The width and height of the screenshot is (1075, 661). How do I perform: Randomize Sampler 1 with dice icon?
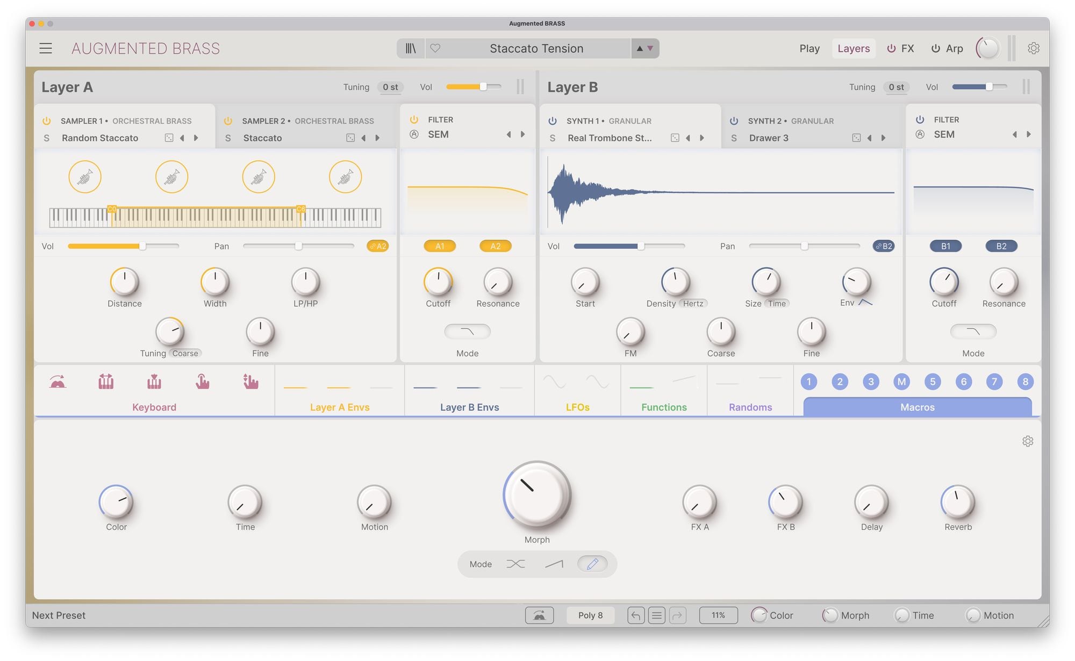(x=169, y=138)
